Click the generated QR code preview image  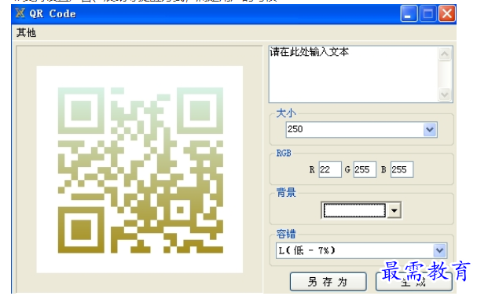pos(140,170)
